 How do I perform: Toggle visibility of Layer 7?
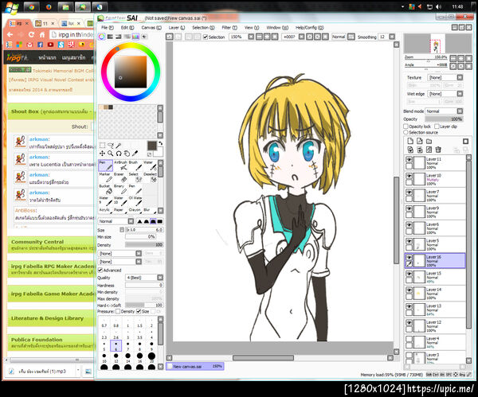click(409, 192)
